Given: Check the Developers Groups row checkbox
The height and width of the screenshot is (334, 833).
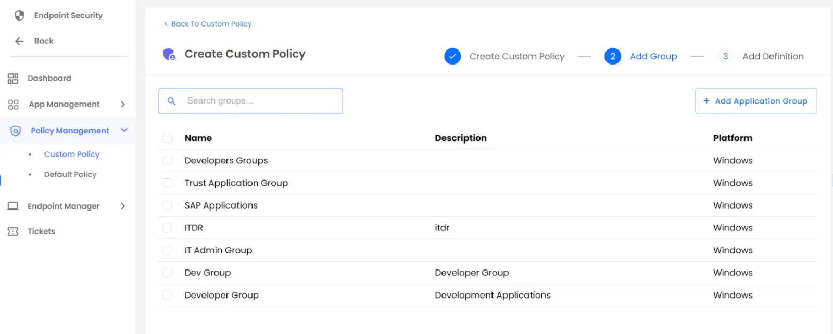Looking at the screenshot, I should 167,161.
